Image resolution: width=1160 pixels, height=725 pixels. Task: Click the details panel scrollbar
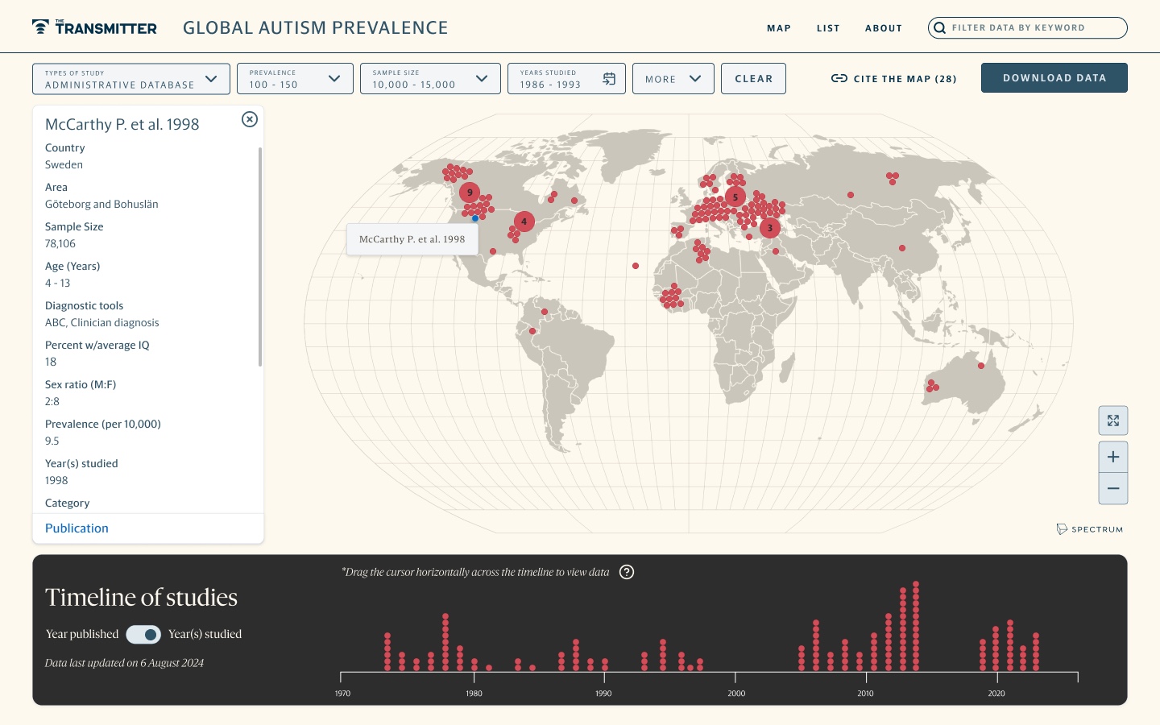pos(260,256)
